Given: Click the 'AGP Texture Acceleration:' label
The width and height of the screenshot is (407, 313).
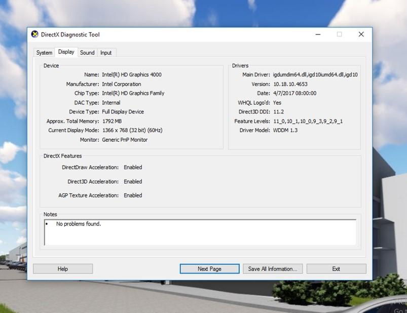Looking at the screenshot, I should click(x=89, y=195).
